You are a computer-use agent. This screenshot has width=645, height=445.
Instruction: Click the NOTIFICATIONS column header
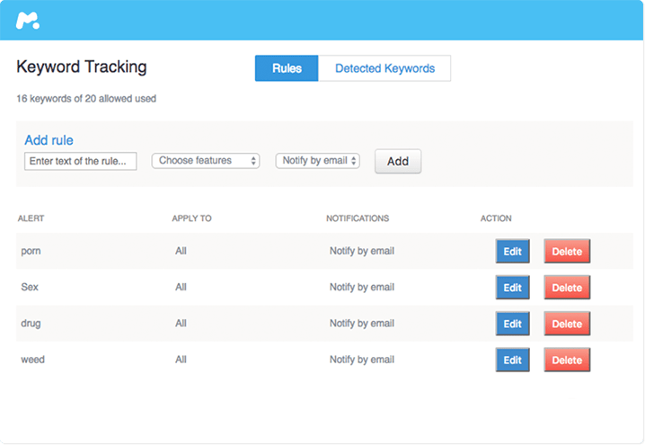358,218
